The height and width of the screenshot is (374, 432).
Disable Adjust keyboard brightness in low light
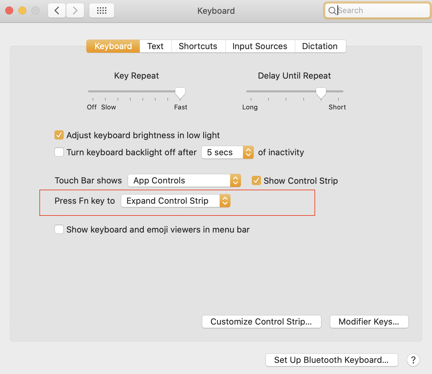[59, 135]
